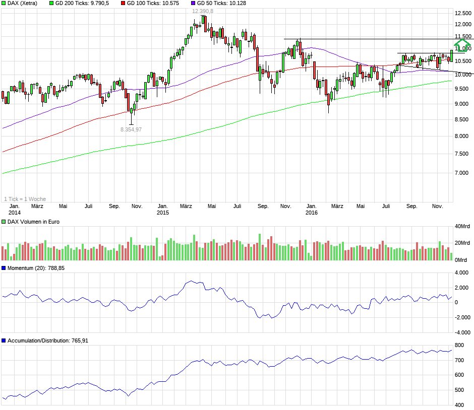The width and height of the screenshot is (474, 410).
Task: Click the green DAX (Xetra) legend swatch
Action: [x=4, y=4]
